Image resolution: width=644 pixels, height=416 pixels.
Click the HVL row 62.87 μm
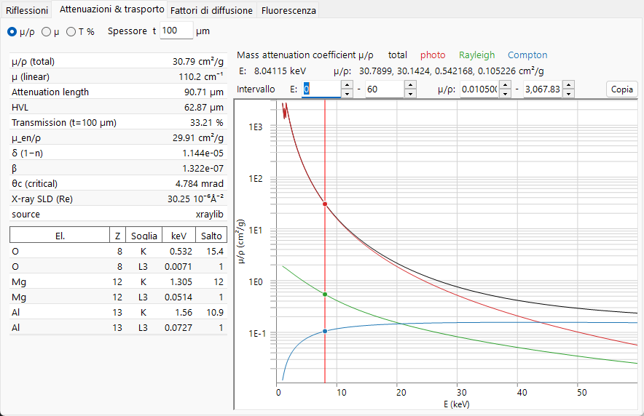[x=118, y=108]
